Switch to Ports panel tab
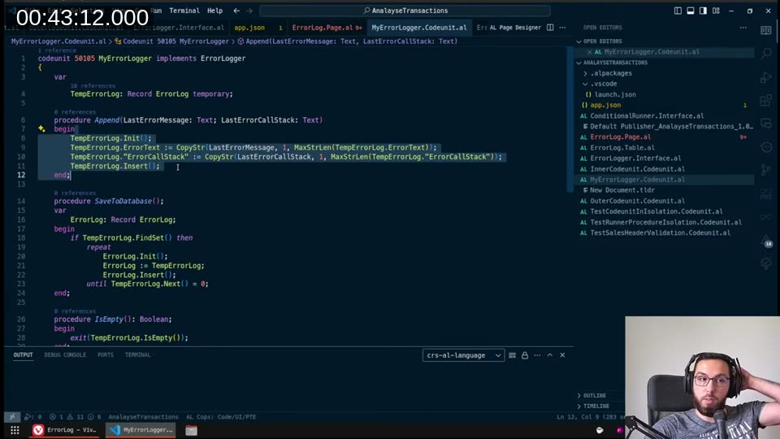 click(106, 355)
